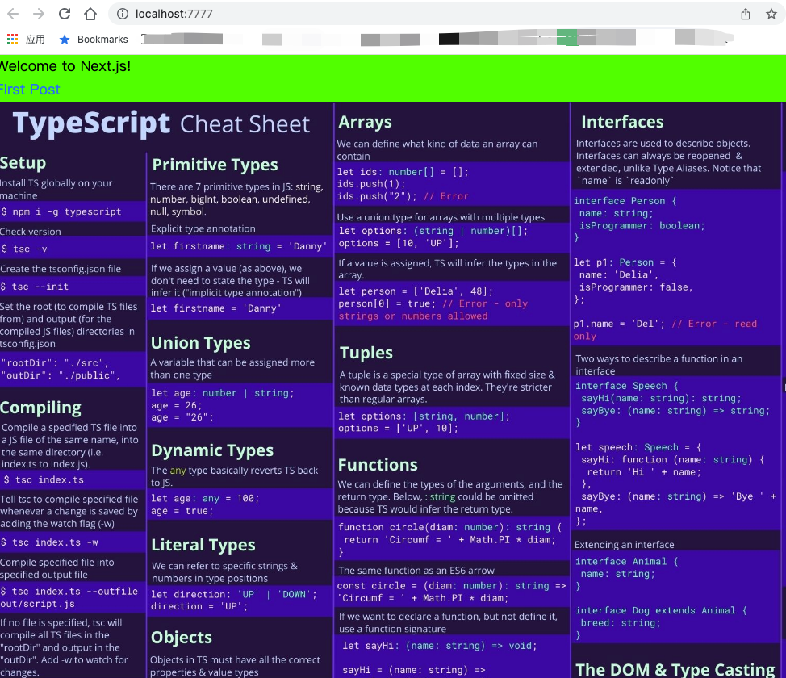Click the '$ tsc --init' command

tap(34, 287)
